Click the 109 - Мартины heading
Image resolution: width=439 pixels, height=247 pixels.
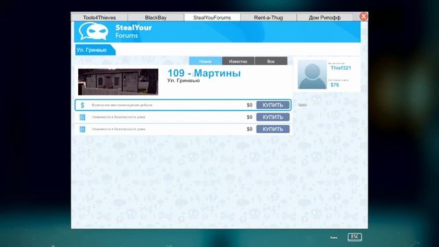tap(204, 73)
